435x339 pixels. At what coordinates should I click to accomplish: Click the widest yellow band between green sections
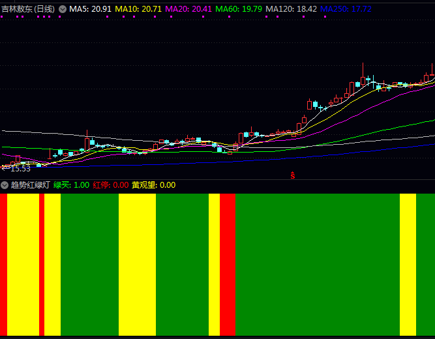[x=137, y=264]
